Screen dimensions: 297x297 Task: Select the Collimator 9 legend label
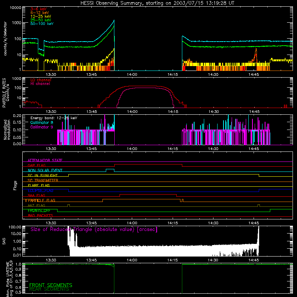pos(42,127)
